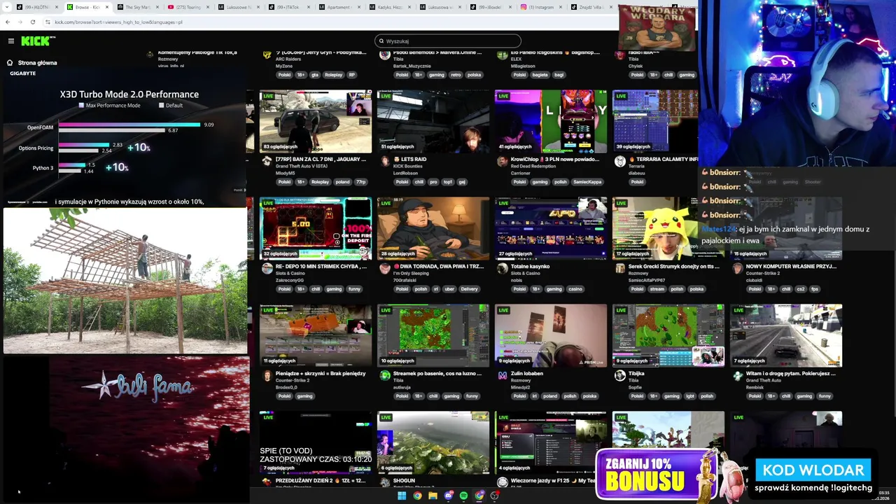Viewport: 896px width, 504px height.
Task: Click SamiecAlfaPVP67 channel avatar
Action: [619, 268]
